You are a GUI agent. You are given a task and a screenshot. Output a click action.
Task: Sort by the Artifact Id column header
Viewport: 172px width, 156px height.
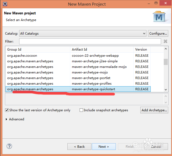point(102,50)
